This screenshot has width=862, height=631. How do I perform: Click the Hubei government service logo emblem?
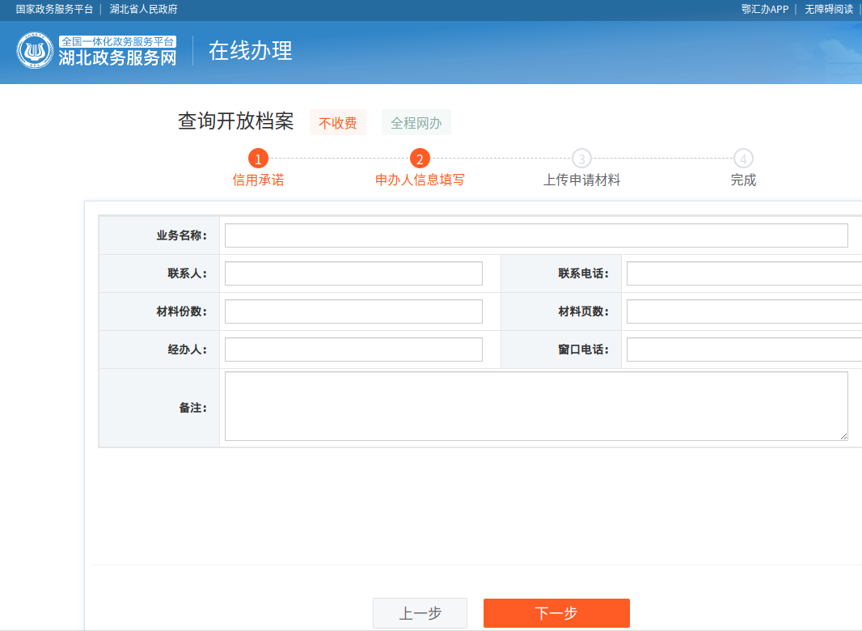click(35, 51)
